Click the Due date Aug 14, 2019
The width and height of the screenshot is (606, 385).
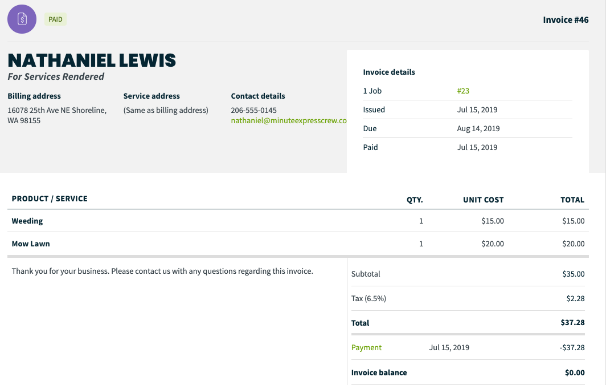click(478, 128)
